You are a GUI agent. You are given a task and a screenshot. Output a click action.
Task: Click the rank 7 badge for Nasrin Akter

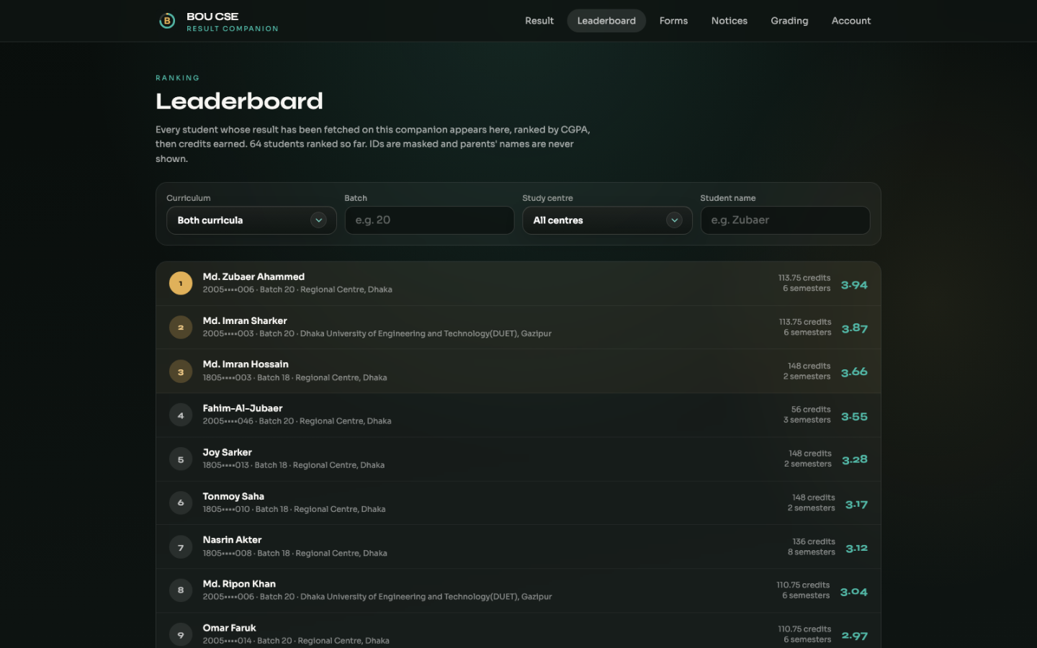click(181, 547)
